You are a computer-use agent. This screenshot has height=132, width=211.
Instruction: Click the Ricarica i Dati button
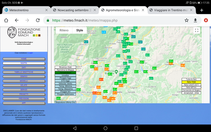tap(65, 67)
